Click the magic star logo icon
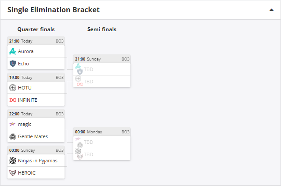The width and height of the screenshot is (281, 186). pyautogui.click(x=13, y=124)
